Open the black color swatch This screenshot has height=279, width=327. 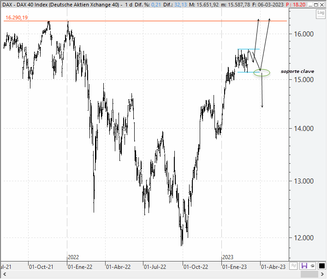(321, 266)
